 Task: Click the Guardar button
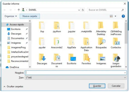[x=97, y=86]
